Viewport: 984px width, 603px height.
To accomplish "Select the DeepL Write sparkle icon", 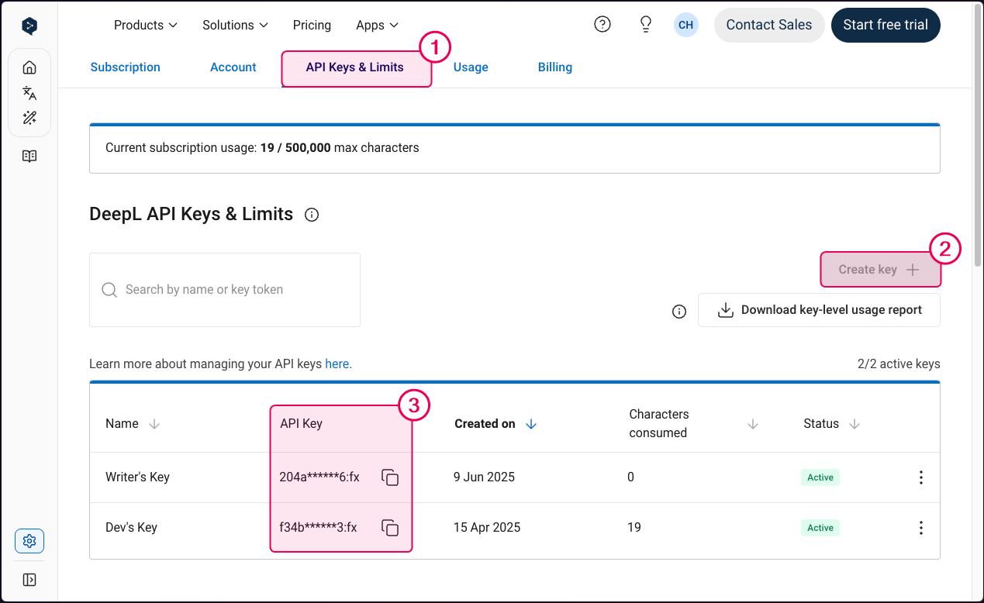I will click(x=29, y=117).
